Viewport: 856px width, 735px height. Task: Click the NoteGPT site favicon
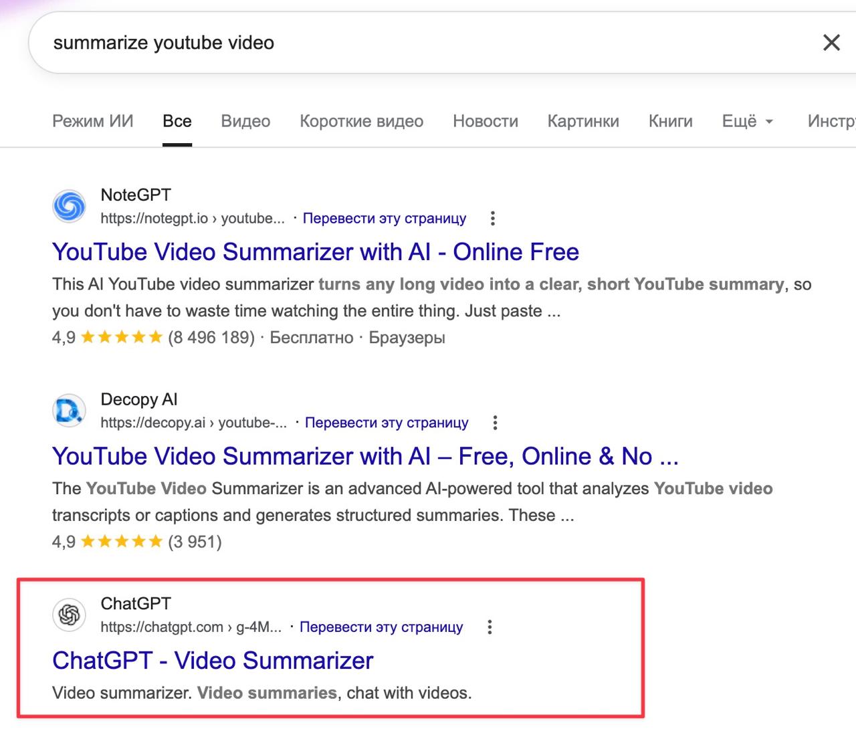[x=70, y=207]
